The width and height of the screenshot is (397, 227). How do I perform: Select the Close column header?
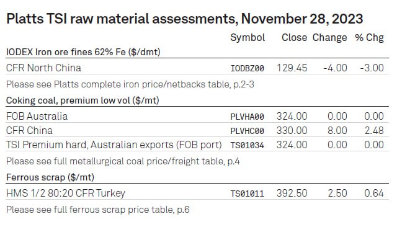coord(294,37)
